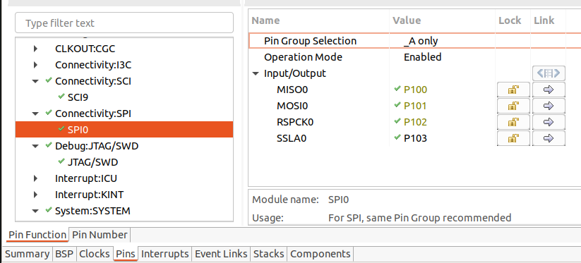
Task: Click the P101 value for MOSI0
Action: coord(415,106)
